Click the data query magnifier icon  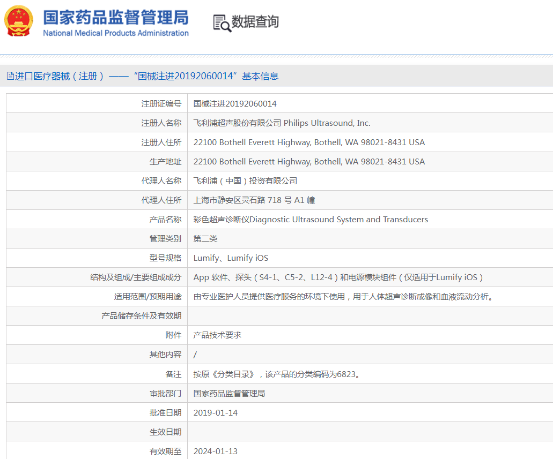222,23
